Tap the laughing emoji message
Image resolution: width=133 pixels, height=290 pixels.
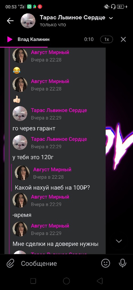[x=17, y=70]
